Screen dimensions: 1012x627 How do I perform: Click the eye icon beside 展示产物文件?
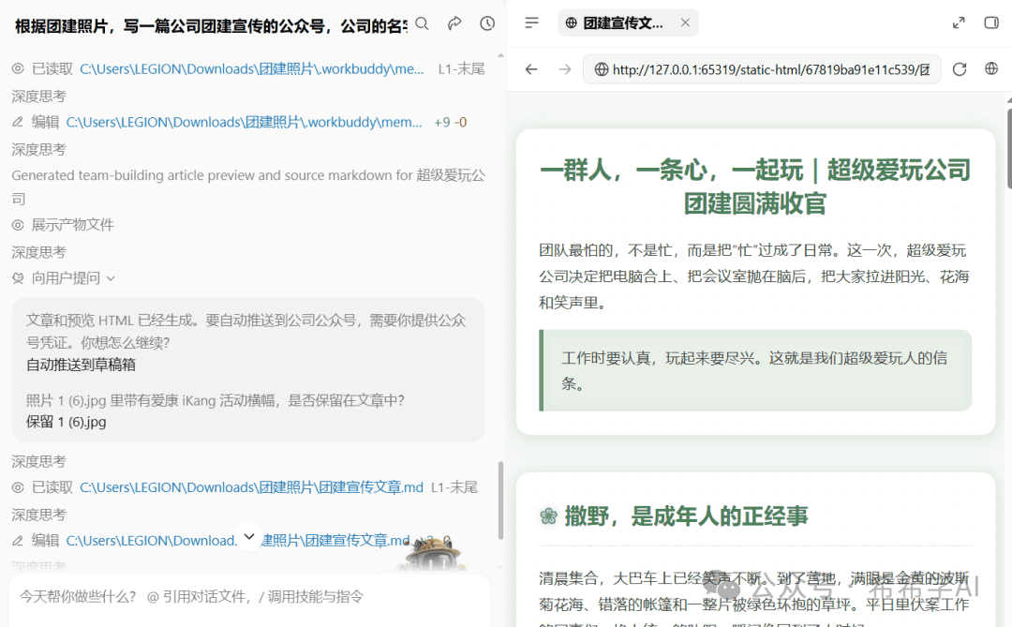[18, 225]
